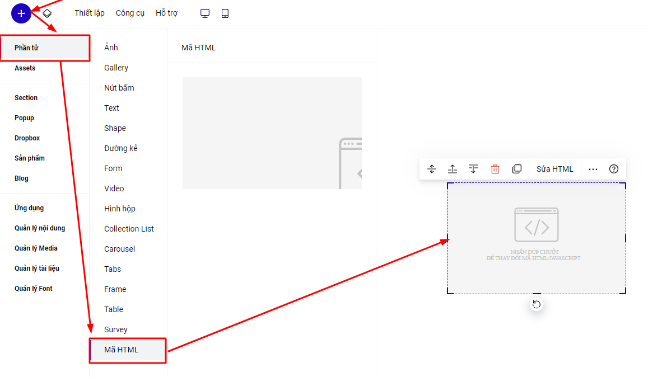This screenshot has width=648, height=377.
Task: Expand the three-dots more options menu
Action: point(593,169)
